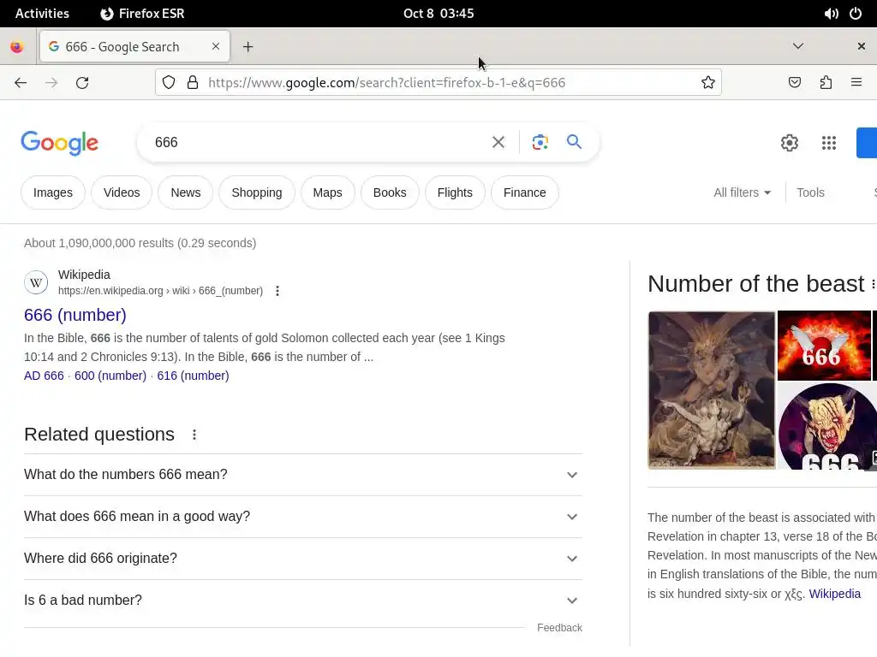Open the clock showing Oct 8 03:45

(x=438, y=14)
